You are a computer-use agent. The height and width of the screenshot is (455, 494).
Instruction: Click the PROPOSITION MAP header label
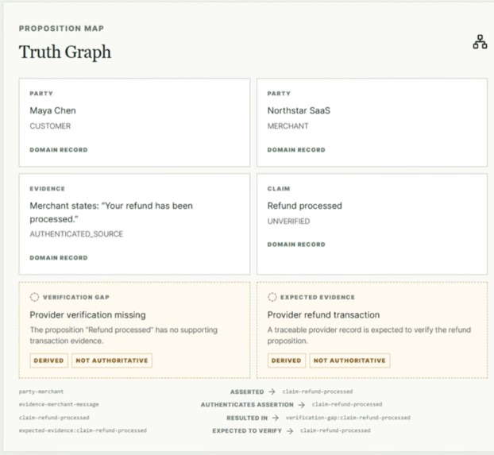tap(61, 29)
